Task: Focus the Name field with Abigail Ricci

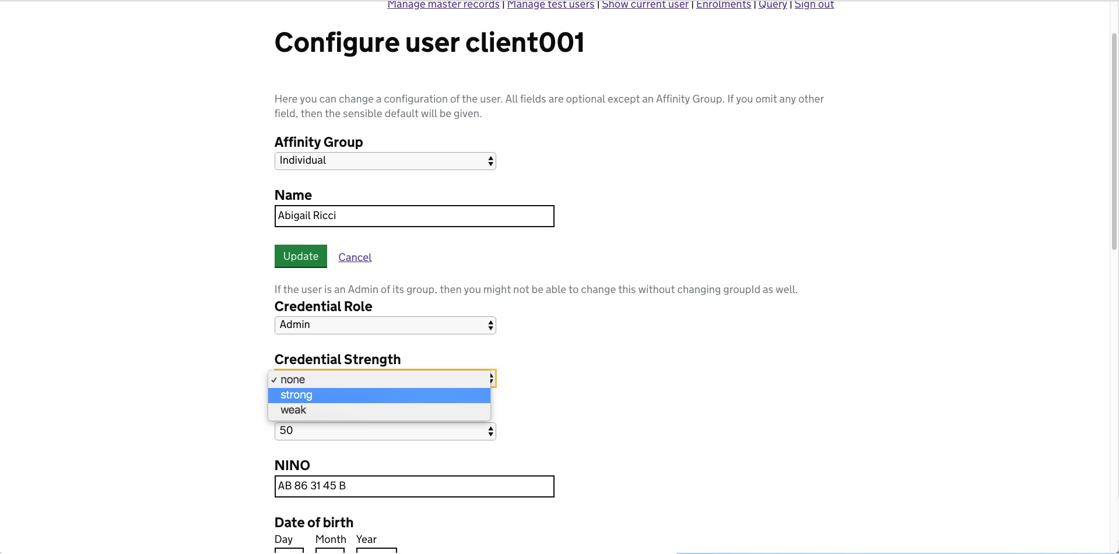Action: [414, 216]
